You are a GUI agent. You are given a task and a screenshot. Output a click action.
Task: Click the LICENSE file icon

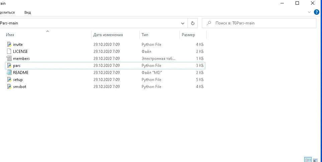9,51
